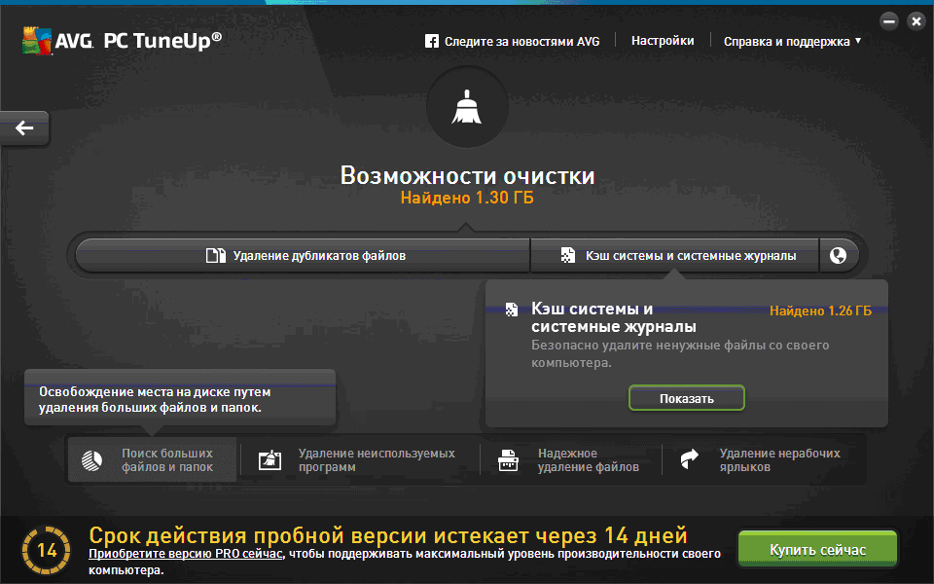Close the AVG TuneUp window
The height and width of the screenshot is (584, 934).
[x=916, y=22]
